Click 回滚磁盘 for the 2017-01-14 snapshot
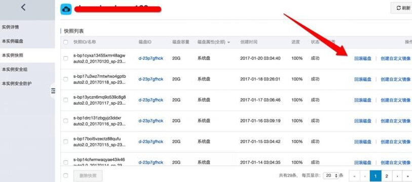 (363, 162)
